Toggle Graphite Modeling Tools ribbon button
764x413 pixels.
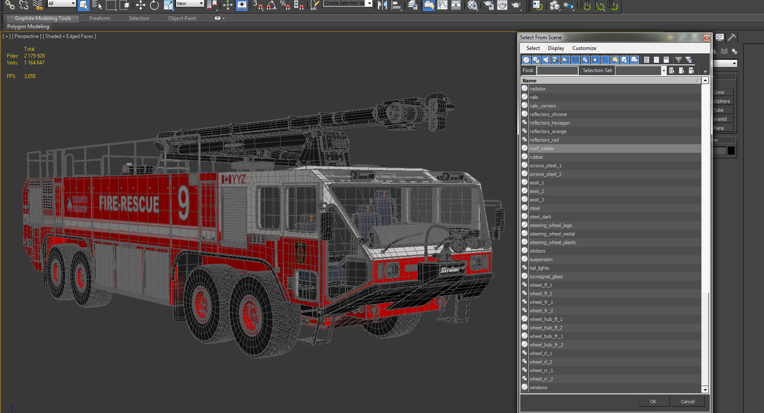point(428,5)
